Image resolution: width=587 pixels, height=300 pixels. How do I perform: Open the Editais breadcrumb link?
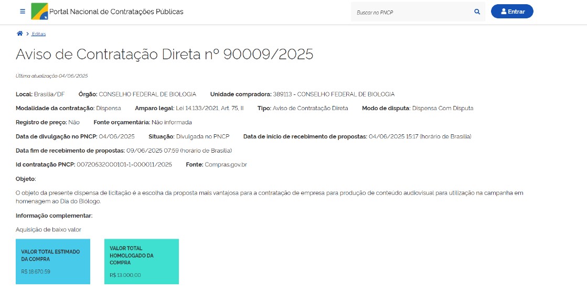click(x=39, y=34)
